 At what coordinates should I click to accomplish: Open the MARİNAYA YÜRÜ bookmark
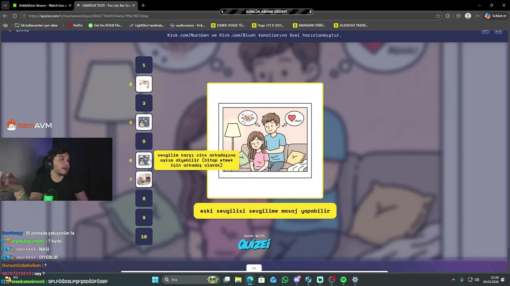309,25
